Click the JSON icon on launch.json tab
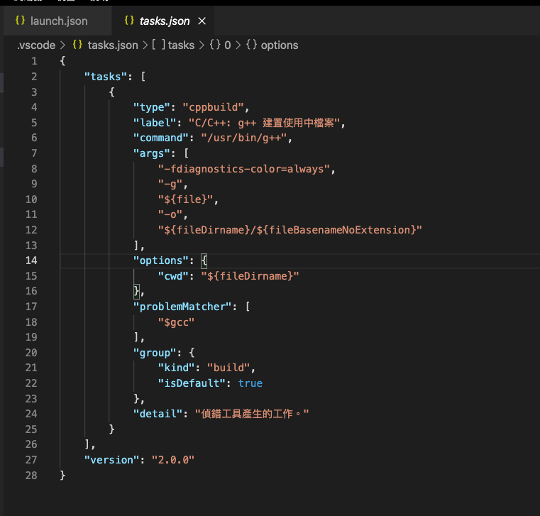 (20, 21)
